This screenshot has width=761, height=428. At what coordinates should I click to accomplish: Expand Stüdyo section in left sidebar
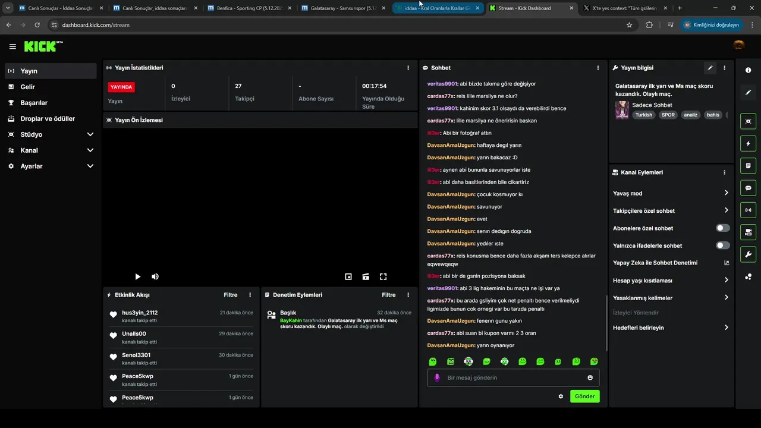click(x=51, y=134)
